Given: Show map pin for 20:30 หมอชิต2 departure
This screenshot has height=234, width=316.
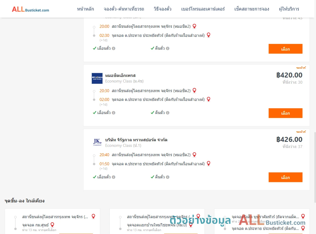Looking at the screenshot, I should [x=195, y=90].
